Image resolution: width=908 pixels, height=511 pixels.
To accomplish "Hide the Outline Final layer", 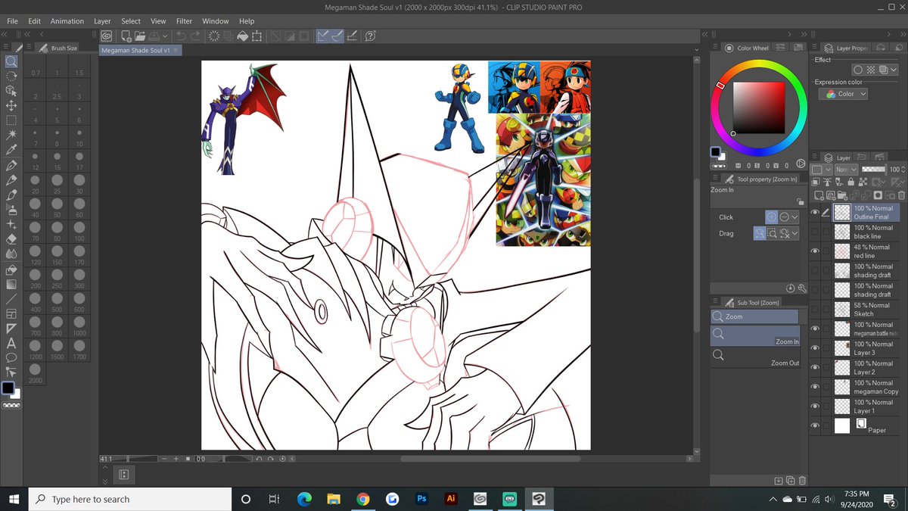I will coord(816,212).
